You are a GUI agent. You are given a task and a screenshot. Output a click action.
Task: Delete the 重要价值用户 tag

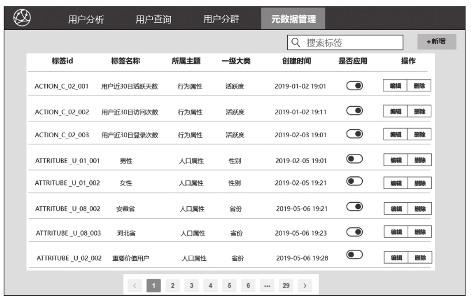click(420, 257)
